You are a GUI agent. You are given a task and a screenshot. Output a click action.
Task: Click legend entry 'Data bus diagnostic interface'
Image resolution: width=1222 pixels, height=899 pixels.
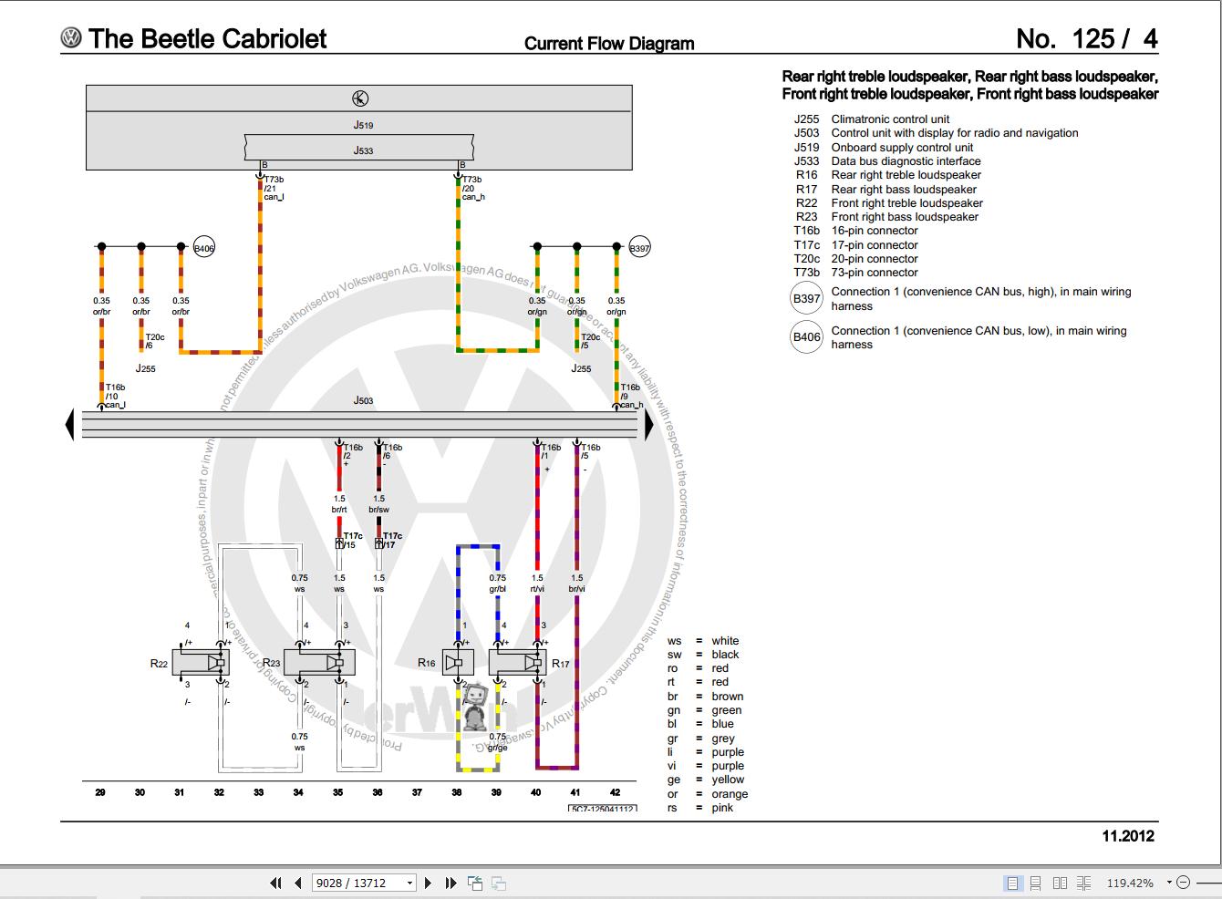coord(906,161)
